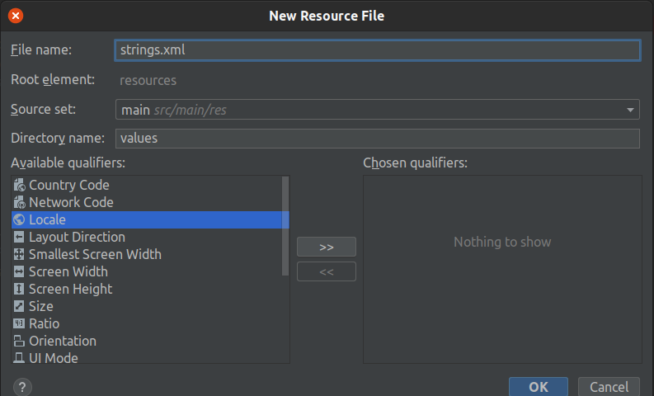The height and width of the screenshot is (396, 654).
Task: Remove qualifier with << button
Action: (x=326, y=271)
